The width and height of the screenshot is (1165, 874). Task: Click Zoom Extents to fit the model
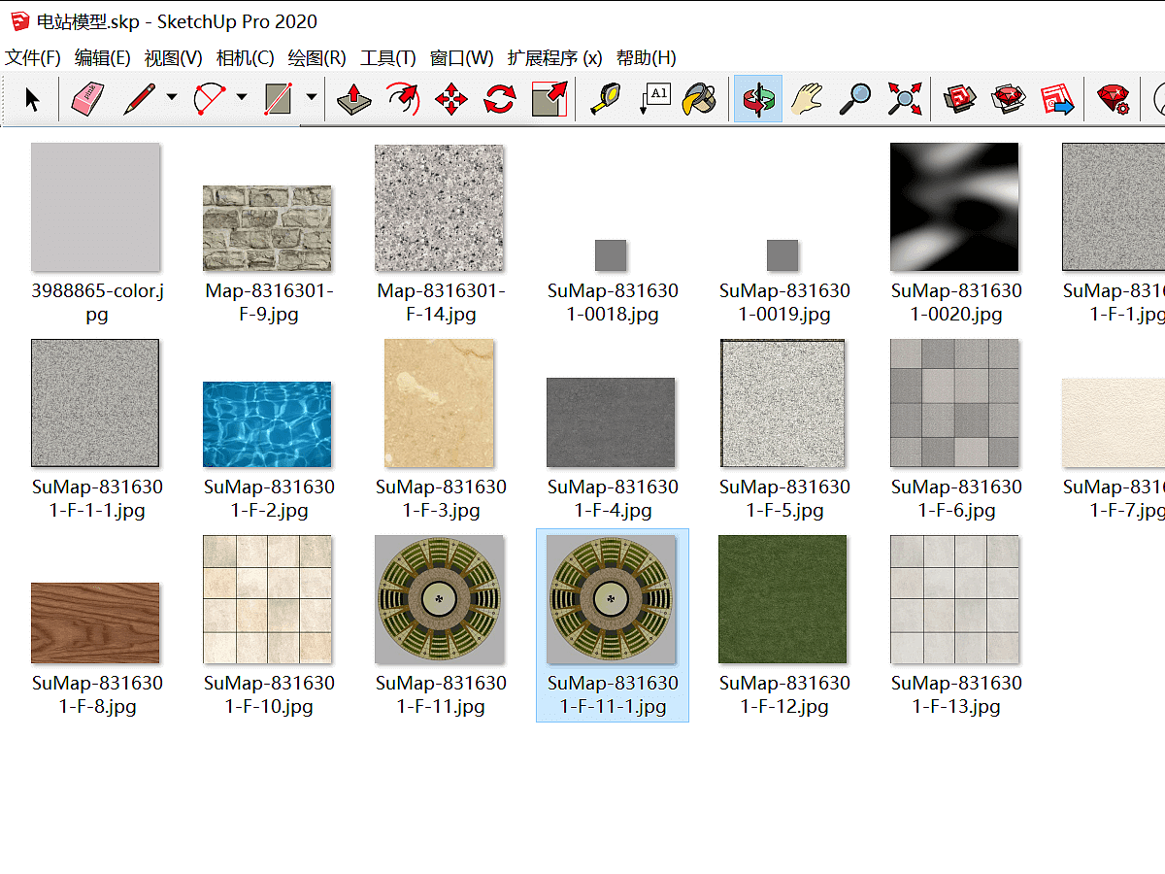click(904, 98)
